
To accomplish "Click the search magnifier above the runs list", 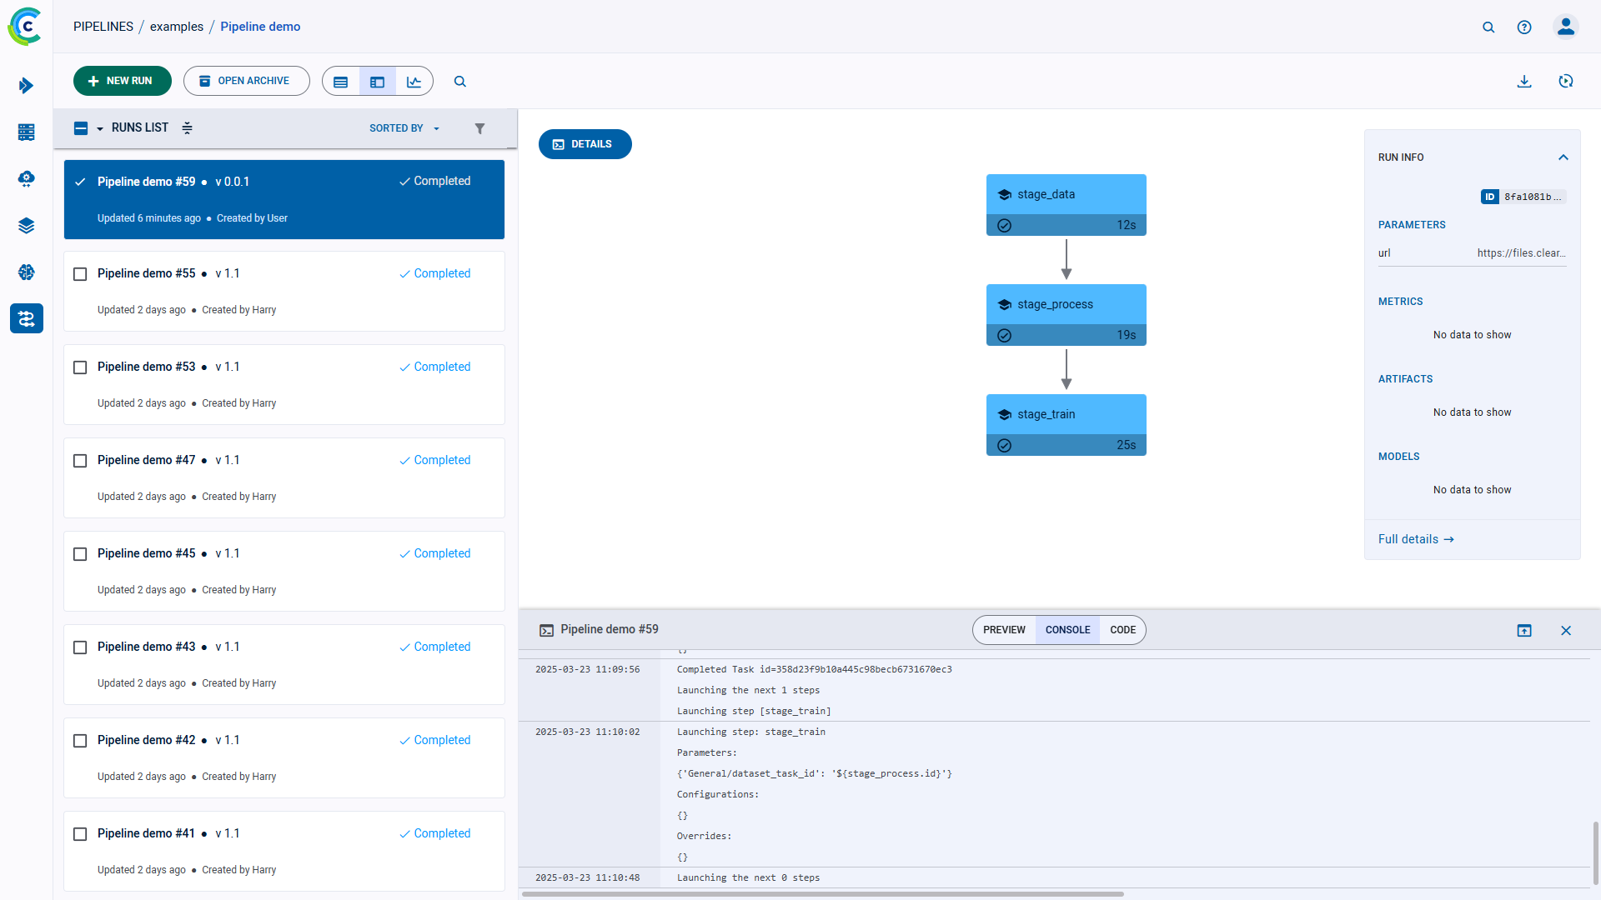I will coord(460,81).
